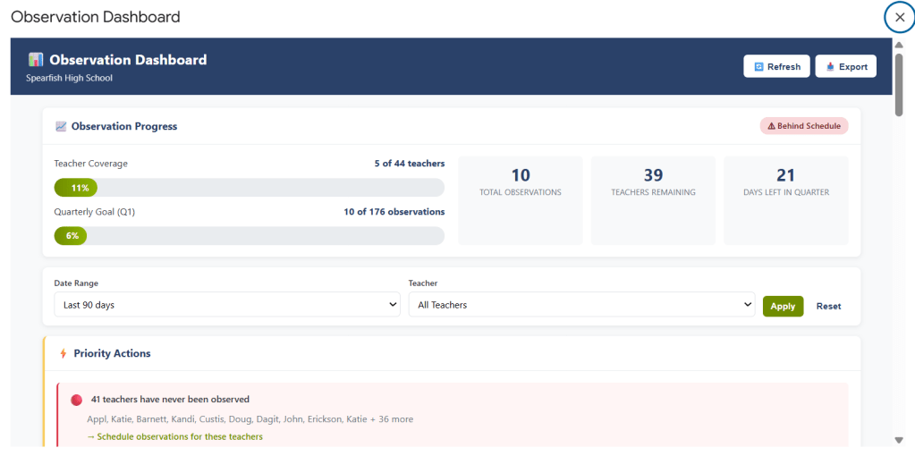Screen dimensions: 915x456
Task: Click the refresh arrows icon
Action: click(x=758, y=67)
